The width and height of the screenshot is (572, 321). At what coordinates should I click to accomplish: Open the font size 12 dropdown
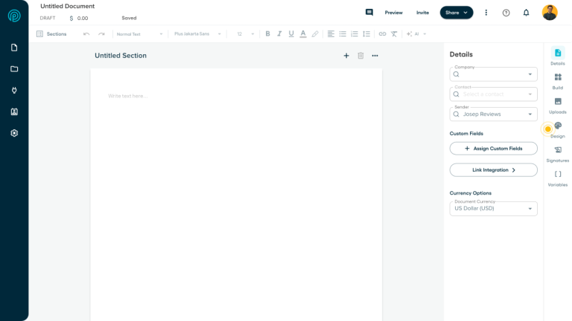[x=245, y=34]
